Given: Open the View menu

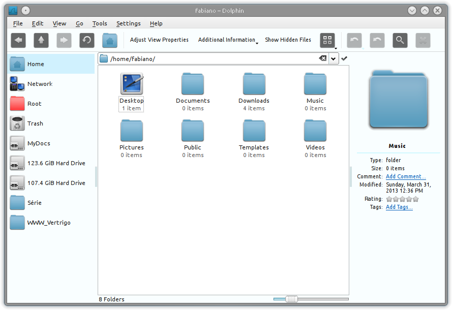Looking at the screenshot, I should tap(59, 23).
